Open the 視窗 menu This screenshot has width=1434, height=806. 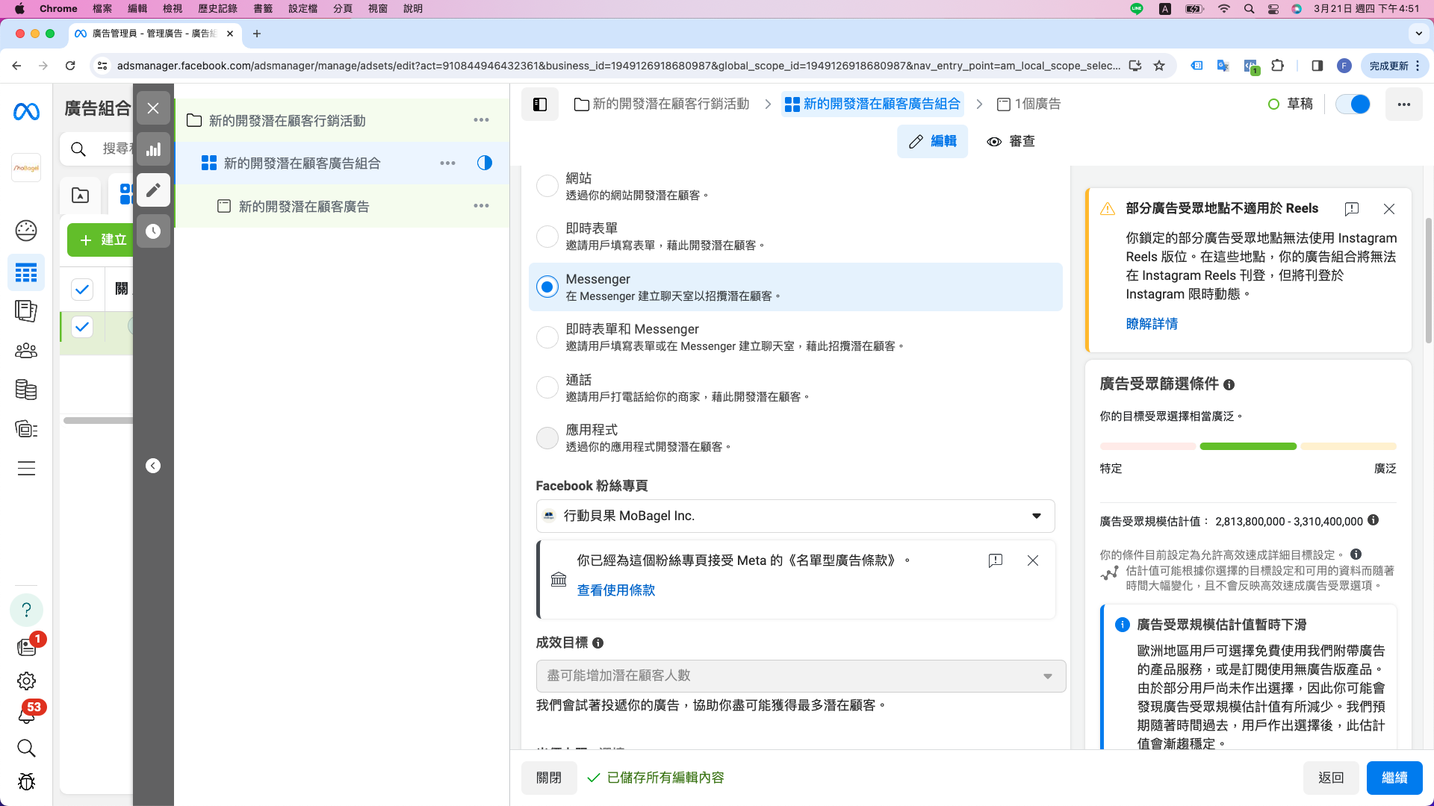click(x=378, y=9)
